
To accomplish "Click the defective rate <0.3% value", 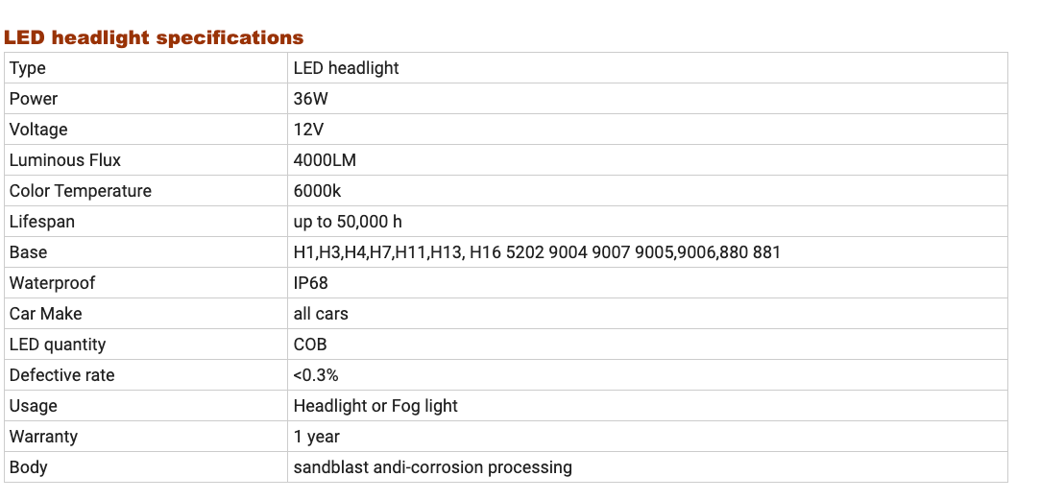I will coord(315,375).
